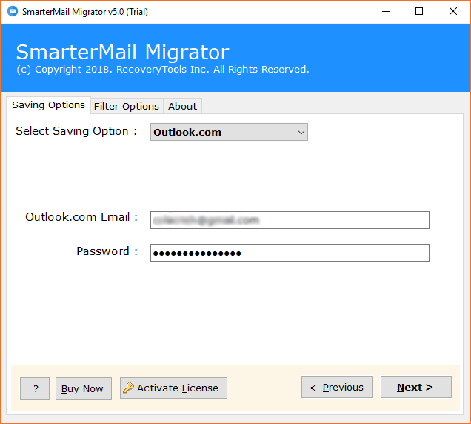Click the SmarterMail Migrator banner title
The image size is (471, 424).
(x=122, y=53)
